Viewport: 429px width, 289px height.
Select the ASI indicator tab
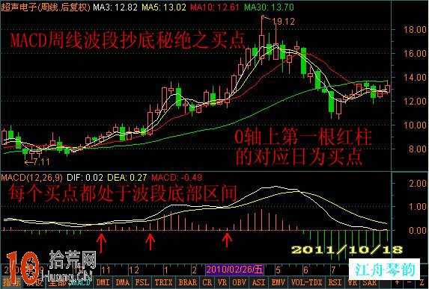tap(258, 282)
